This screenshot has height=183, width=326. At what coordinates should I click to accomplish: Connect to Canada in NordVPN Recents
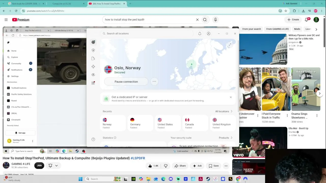click(x=195, y=123)
